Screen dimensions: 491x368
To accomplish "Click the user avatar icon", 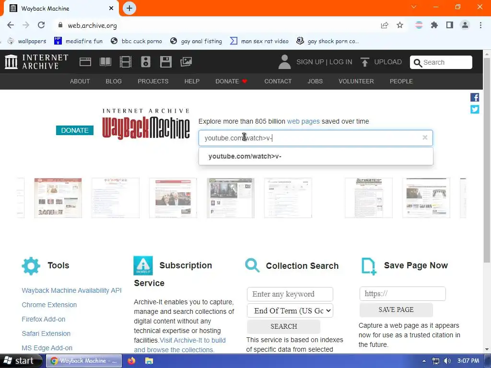I will (x=284, y=62).
